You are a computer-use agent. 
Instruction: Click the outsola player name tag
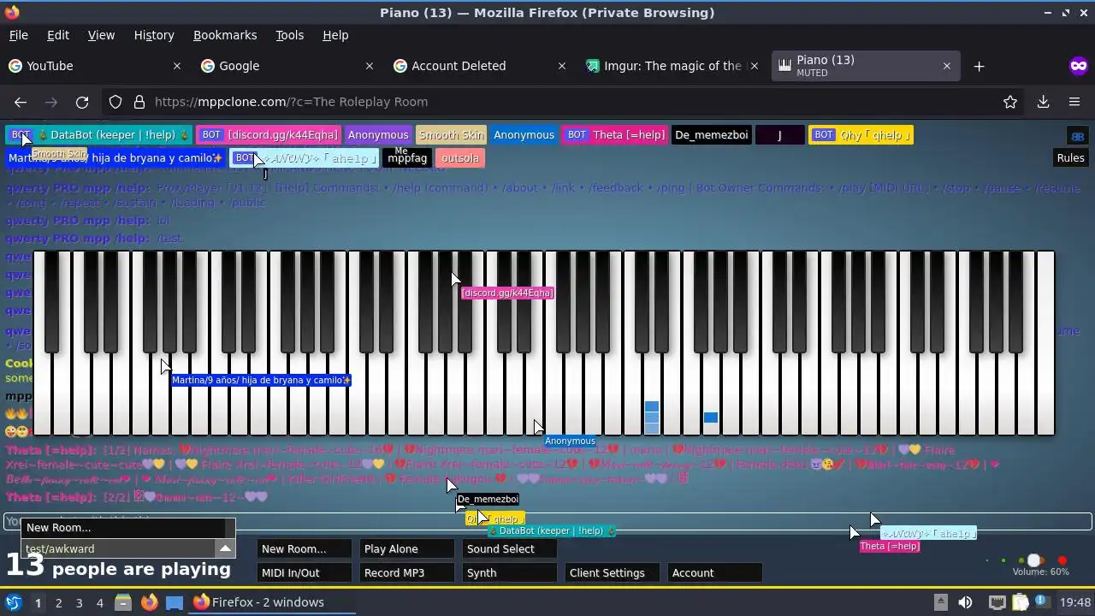click(x=460, y=158)
